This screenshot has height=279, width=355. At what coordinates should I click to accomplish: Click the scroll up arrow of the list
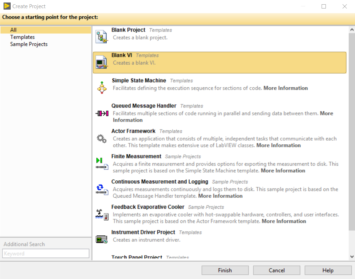352,29
